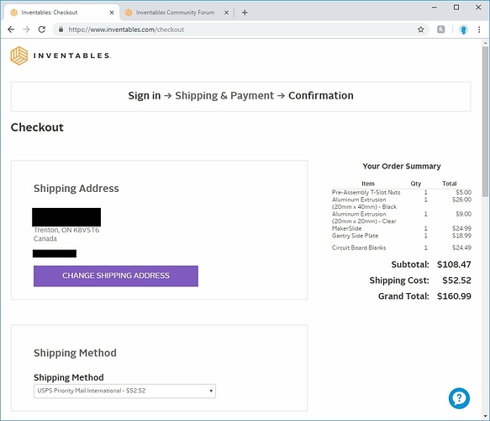Click the Shipping Cost $52.52 amount
This screenshot has width=490, height=421.
(x=456, y=280)
